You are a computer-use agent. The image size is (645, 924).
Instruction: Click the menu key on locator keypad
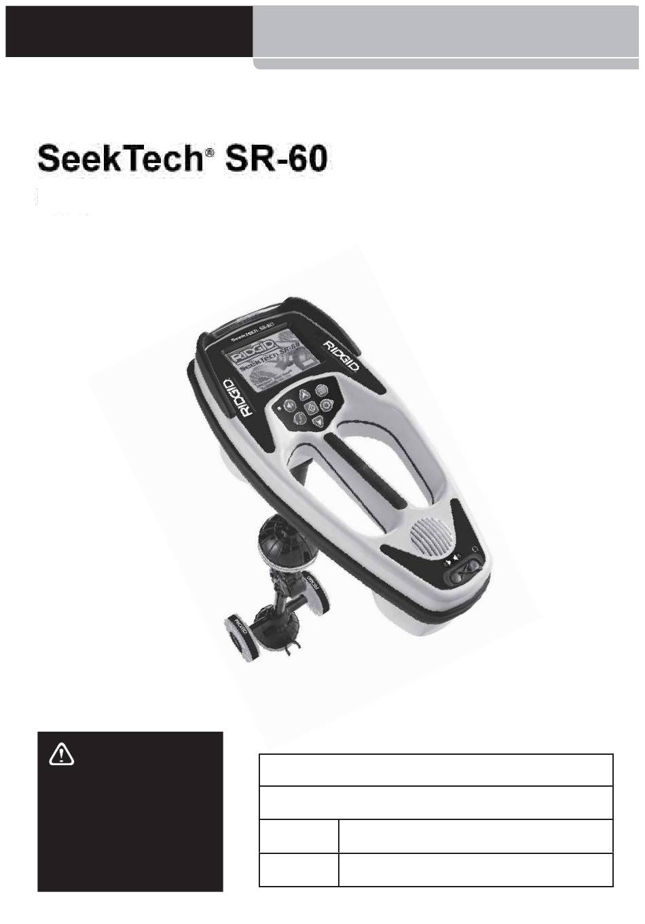tap(322, 391)
